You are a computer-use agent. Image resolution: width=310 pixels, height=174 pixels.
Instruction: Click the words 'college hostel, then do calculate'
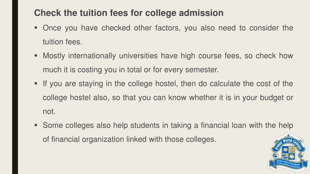(x=184, y=84)
